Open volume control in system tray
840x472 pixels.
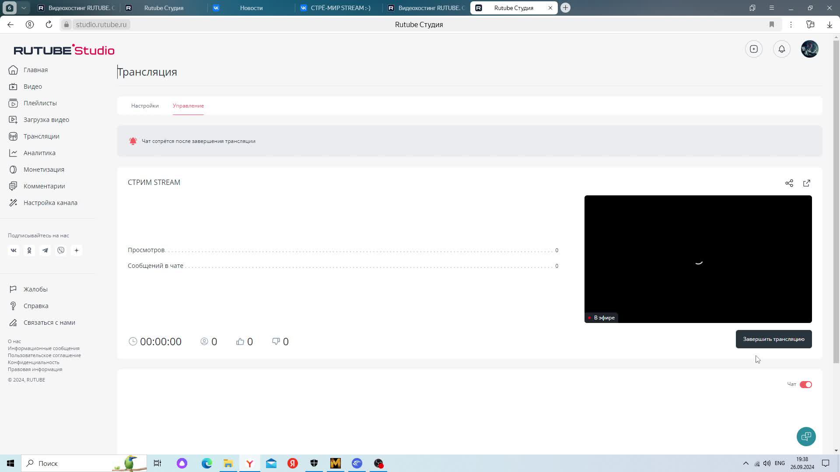coord(767,463)
